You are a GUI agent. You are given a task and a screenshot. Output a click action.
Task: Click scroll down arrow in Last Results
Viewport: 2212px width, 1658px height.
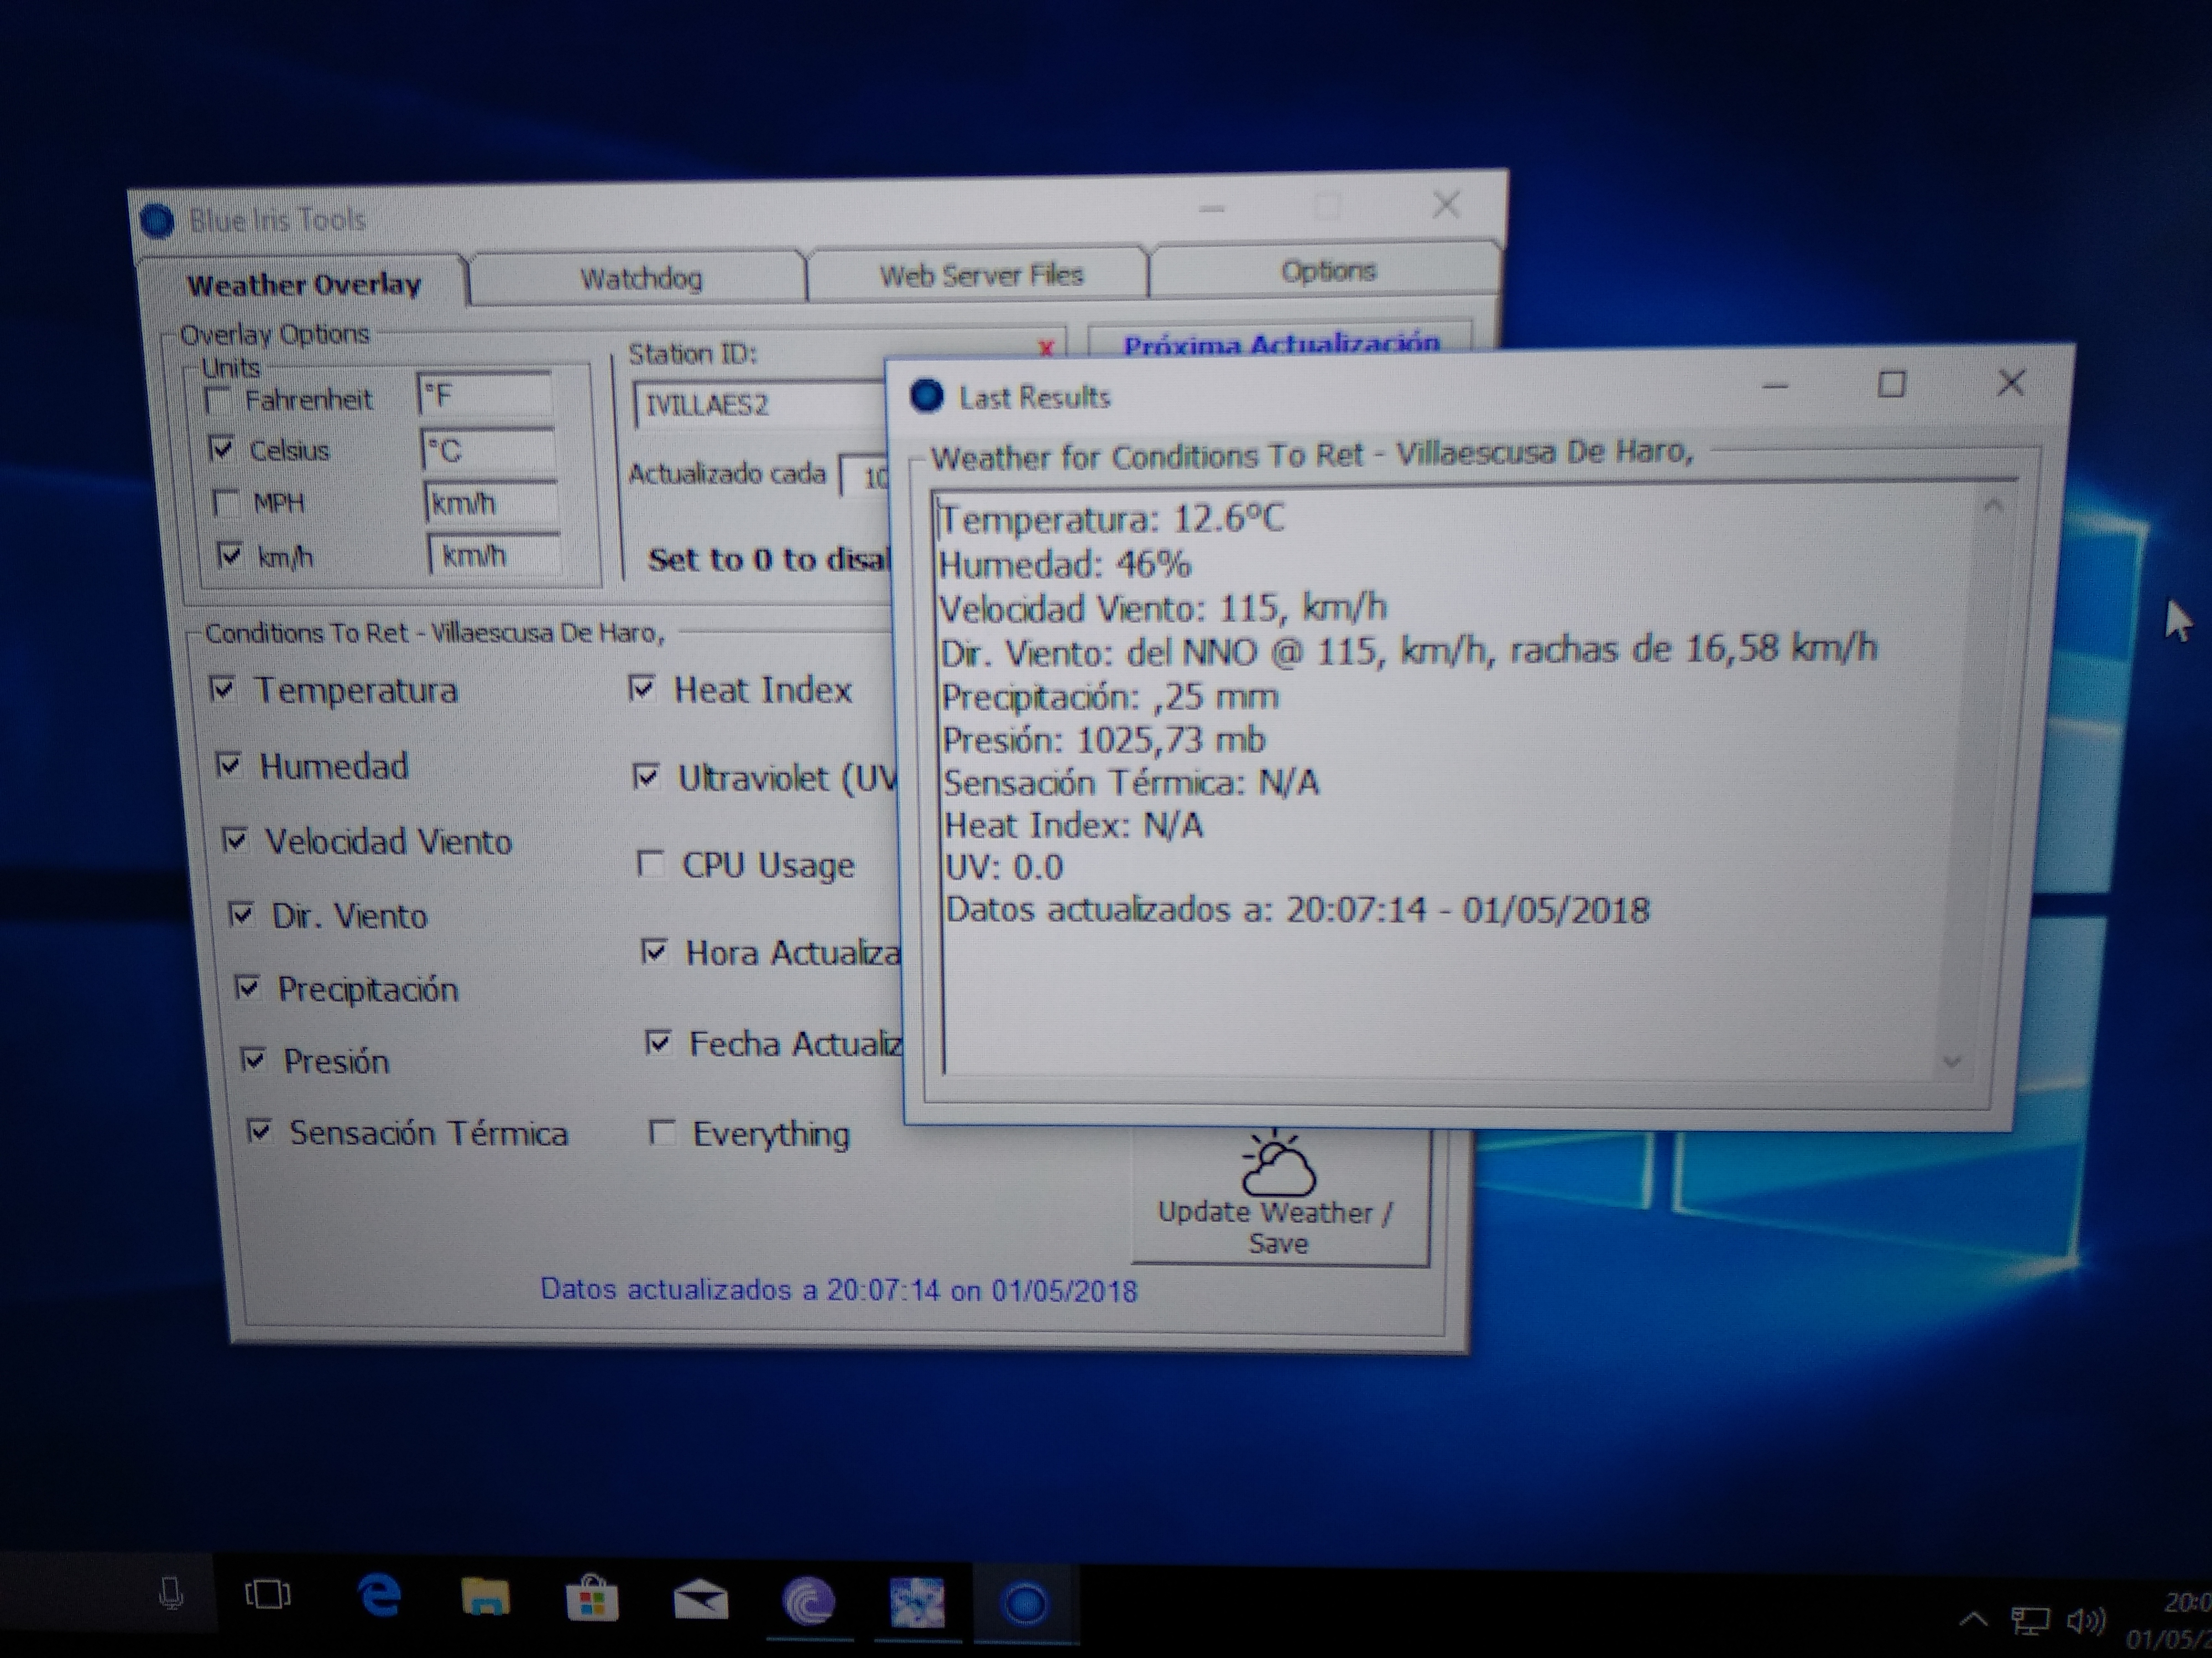coord(1951,1061)
